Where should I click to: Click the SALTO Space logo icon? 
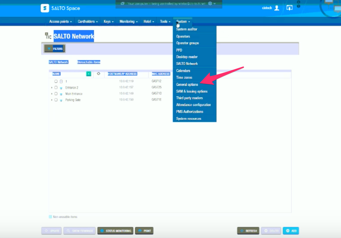[45, 8]
